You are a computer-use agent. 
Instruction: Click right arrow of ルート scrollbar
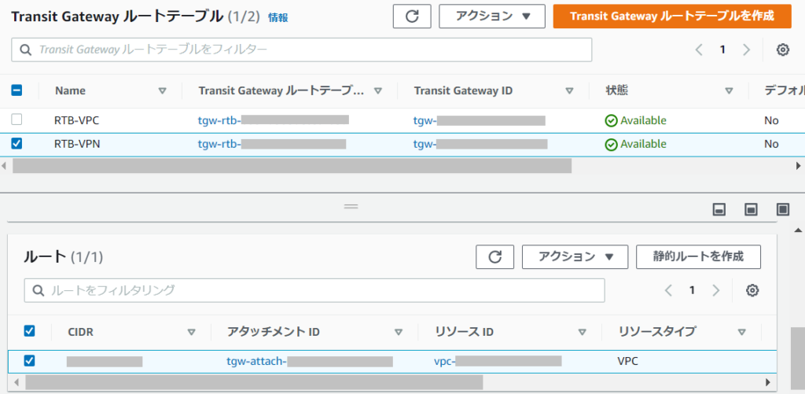click(x=768, y=382)
